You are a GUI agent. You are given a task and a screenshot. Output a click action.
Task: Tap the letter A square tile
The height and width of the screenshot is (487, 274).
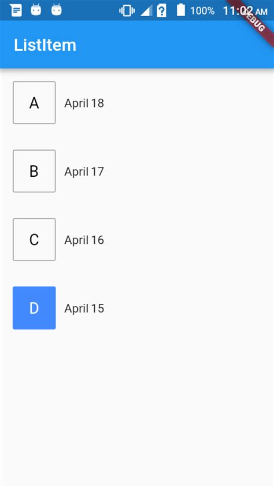tap(34, 103)
